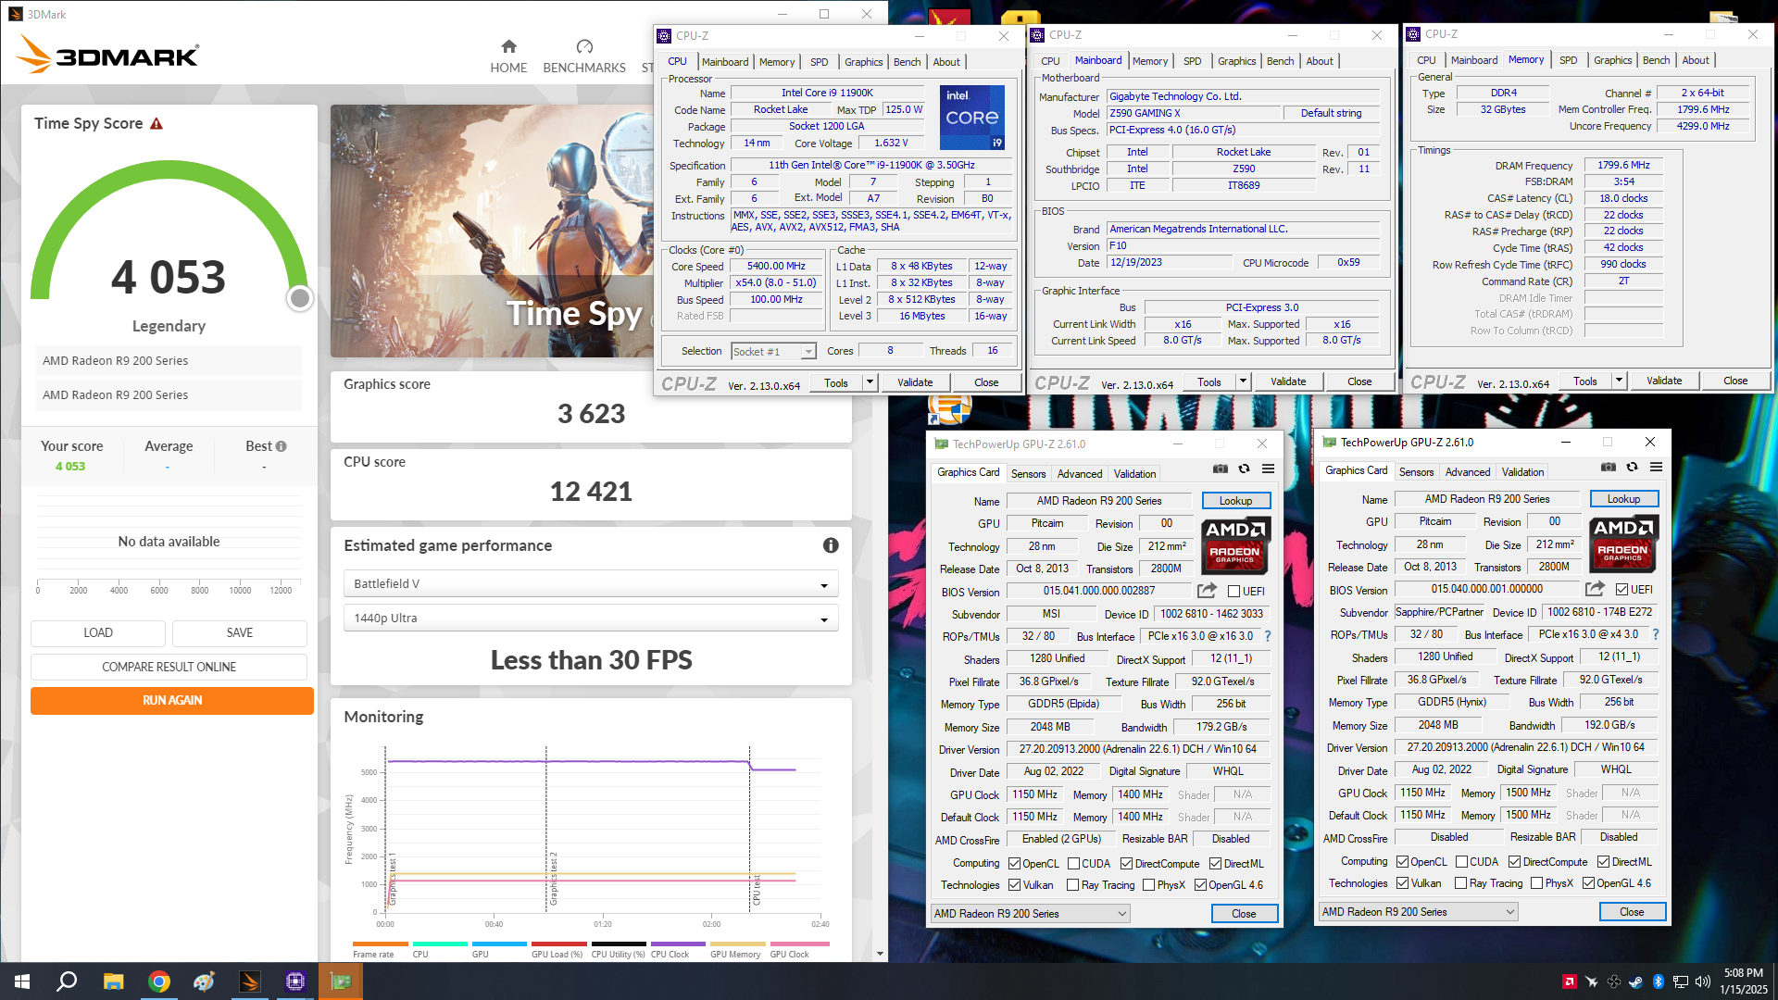Image resolution: width=1778 pixels, height=1000 pixels.
Task: Toggle CUDA checkbox in left GPU-Z window
Action: pyautogui.click(x=1073, y=864)
